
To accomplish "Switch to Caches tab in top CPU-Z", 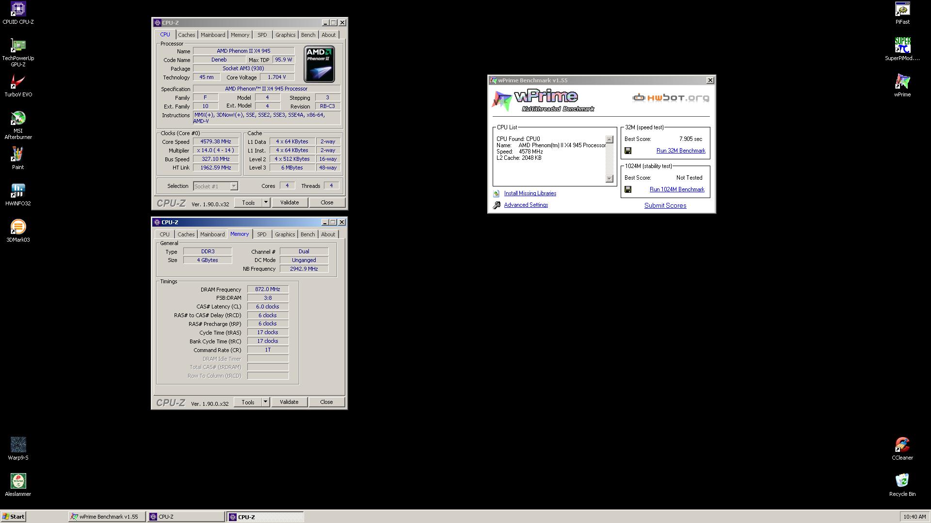I will click(x=186, y=35).
